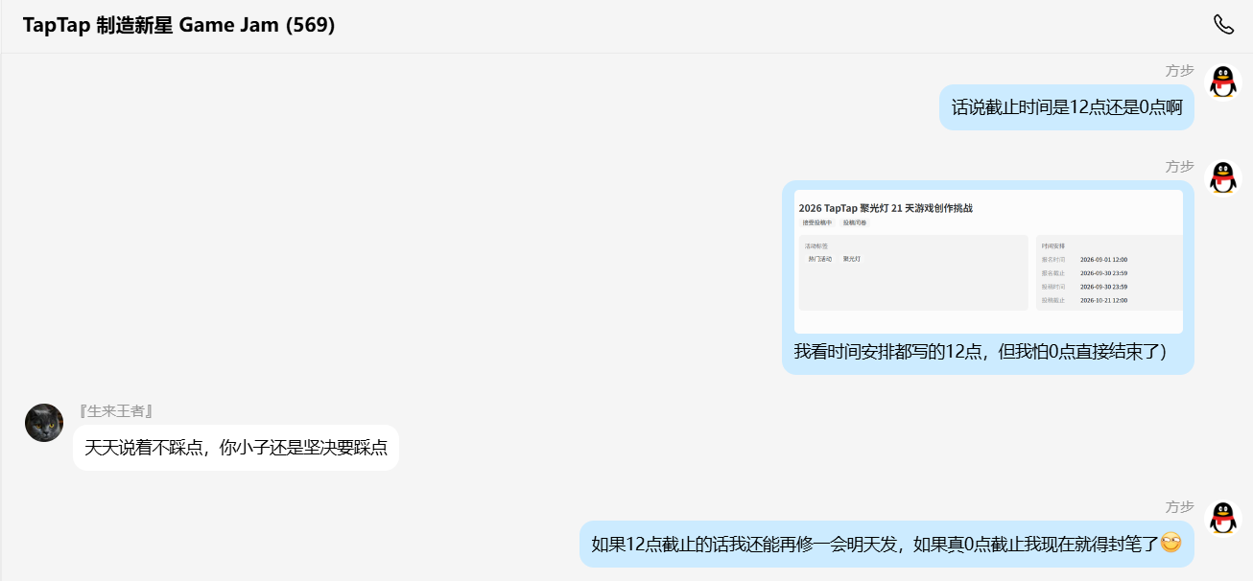Viewport: 1253px width, 581px height.
Task: Click the smirk emoji ending the last message
Action: point(1170,544)
